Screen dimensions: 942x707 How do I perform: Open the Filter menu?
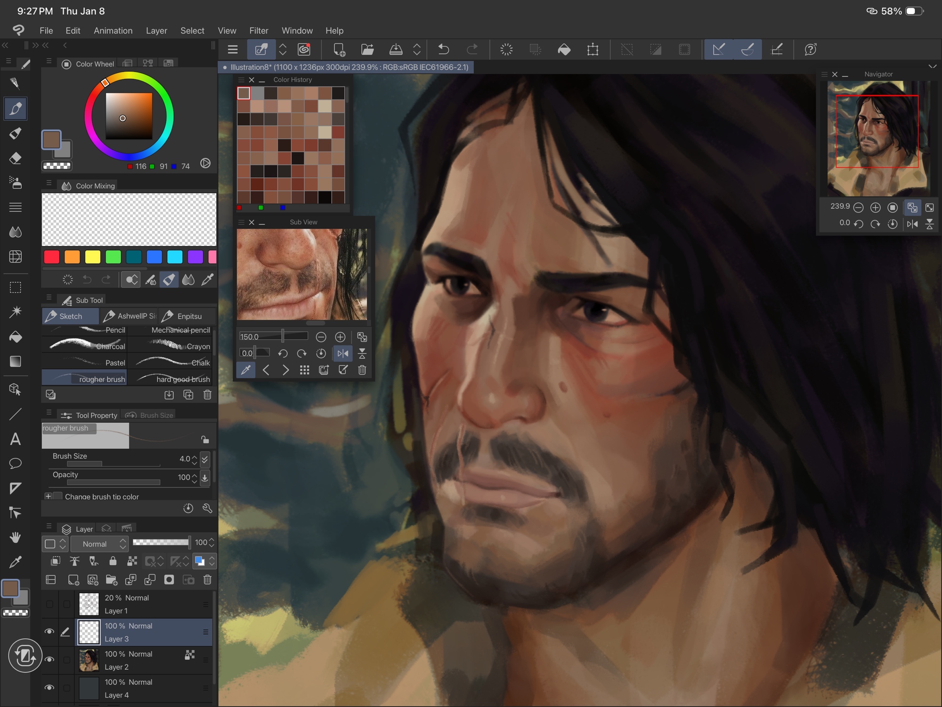tap(259, 31)
